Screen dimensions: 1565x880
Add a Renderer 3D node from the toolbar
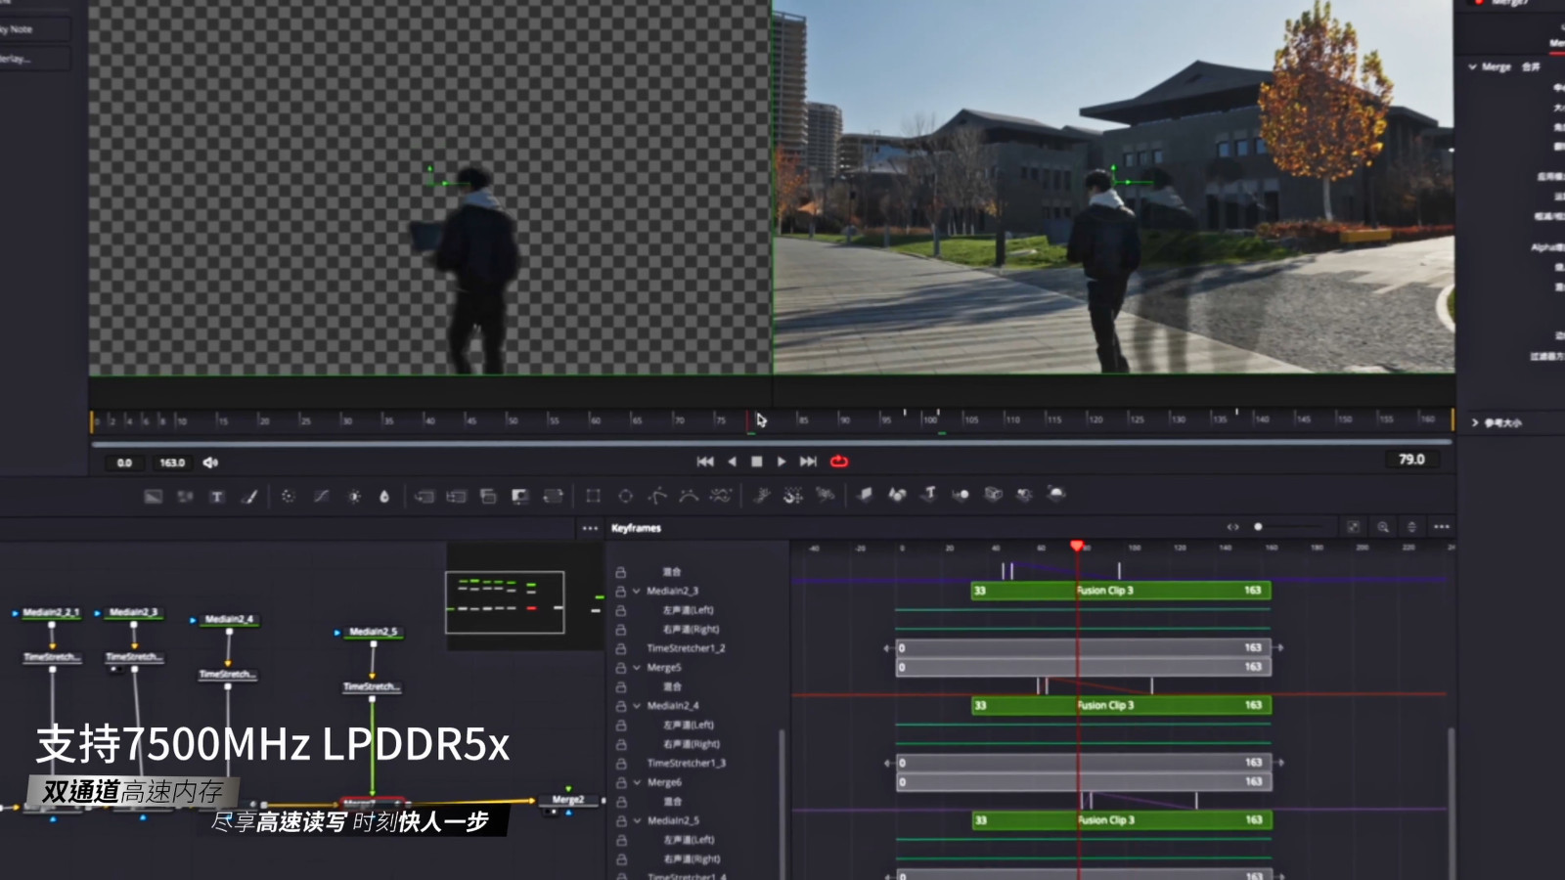coord(1056,494)
